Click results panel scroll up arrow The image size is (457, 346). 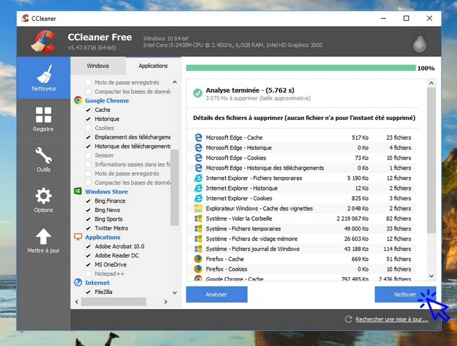coord(431,83)
